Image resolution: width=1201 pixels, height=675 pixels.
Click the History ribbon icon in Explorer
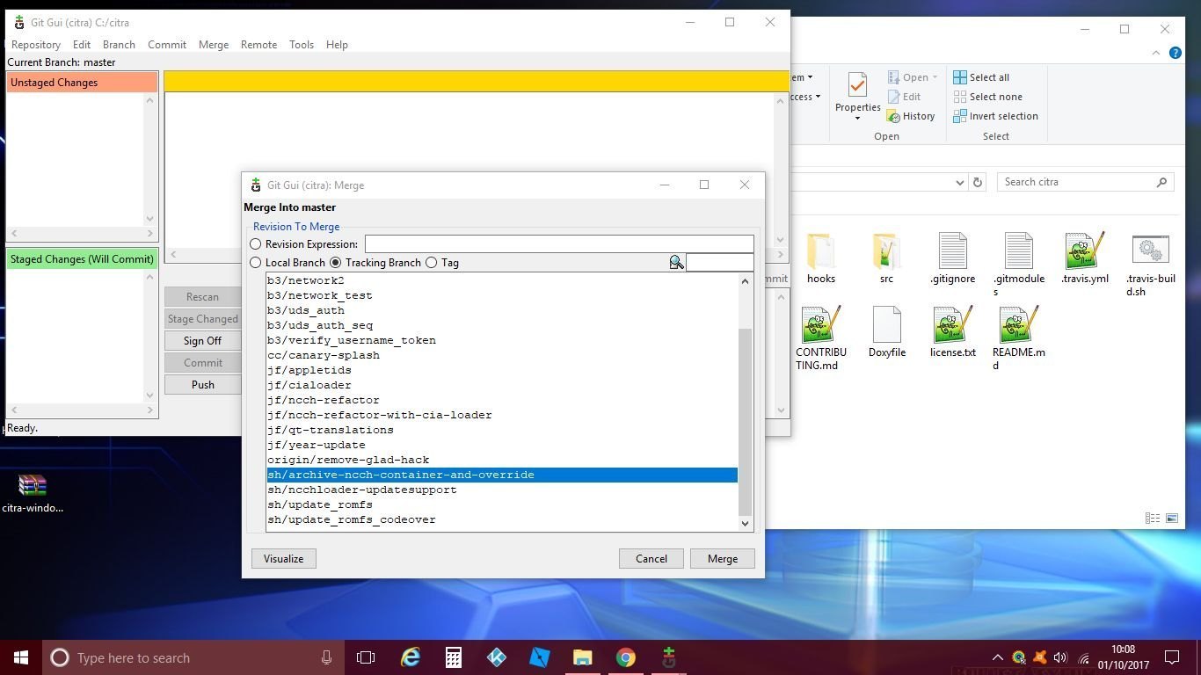894,116
